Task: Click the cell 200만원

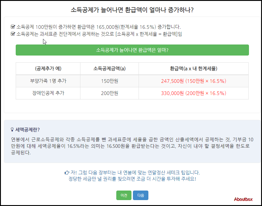Action: coord(109,93)
